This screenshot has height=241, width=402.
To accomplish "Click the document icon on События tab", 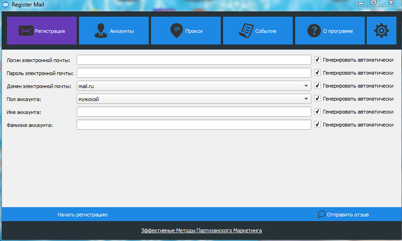I will coord(246,31).
